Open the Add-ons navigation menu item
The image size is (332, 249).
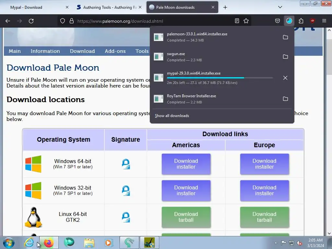(115, 51)
